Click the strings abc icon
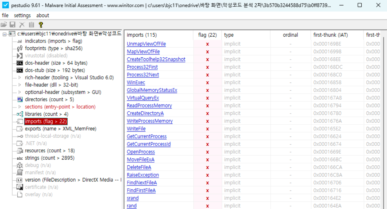The image size is (387, 209). 20,158
